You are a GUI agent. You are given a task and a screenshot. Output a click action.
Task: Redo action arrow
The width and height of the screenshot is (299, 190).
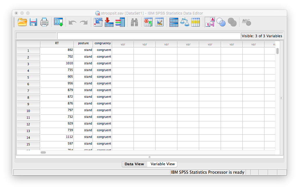(x=84, y=23)
